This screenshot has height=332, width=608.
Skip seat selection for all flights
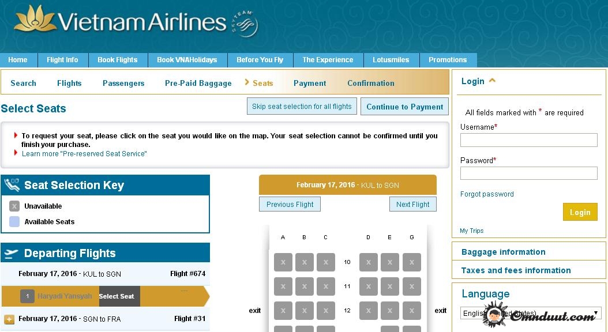(x=302, y=107)
